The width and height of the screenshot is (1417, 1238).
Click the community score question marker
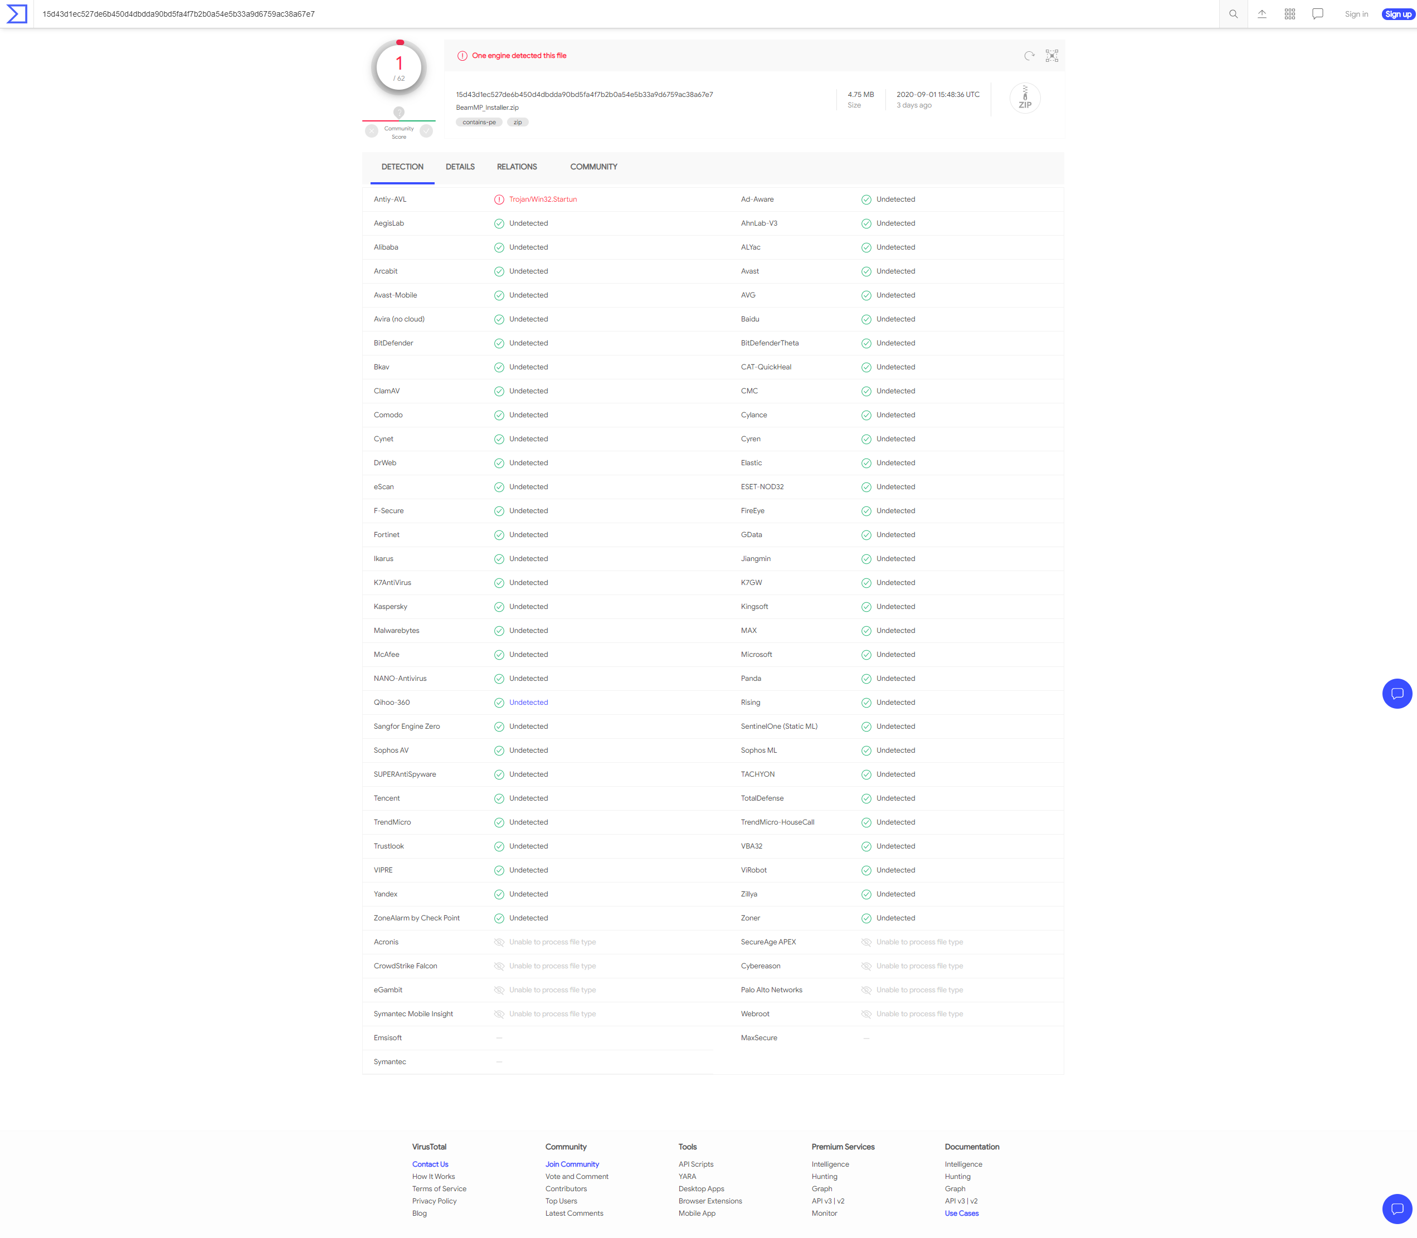click(x=398, y=112)
